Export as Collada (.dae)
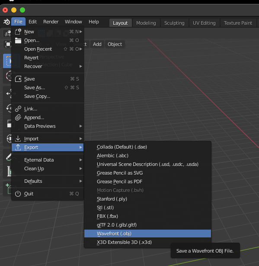The height and width of the screenshot is (266, 259). [x=147, y=147]
